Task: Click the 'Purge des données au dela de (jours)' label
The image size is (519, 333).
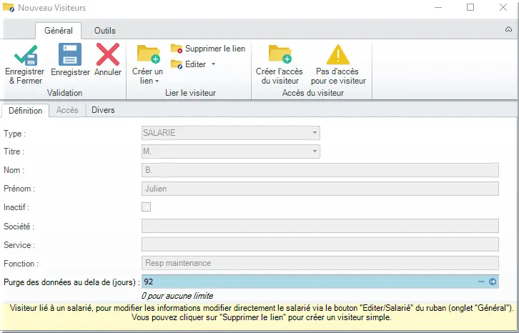Action: 71,282
